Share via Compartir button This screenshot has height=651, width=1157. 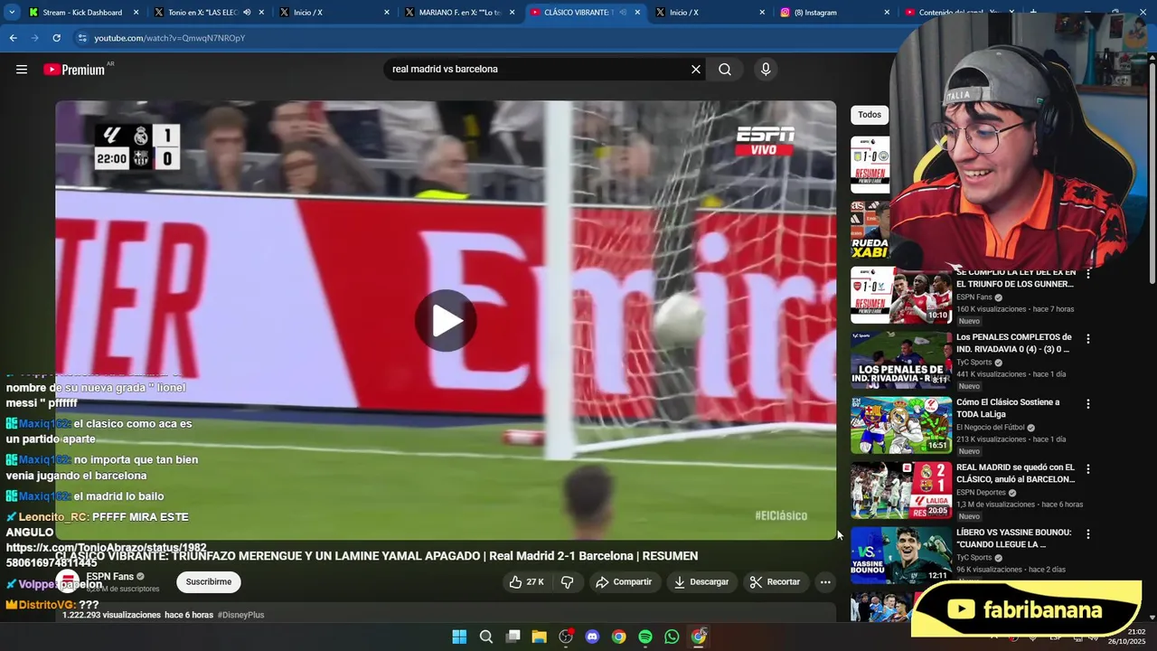[x=623, y=582]
